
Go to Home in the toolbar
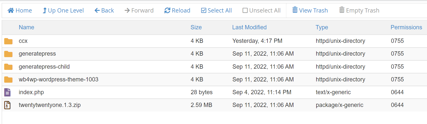[20, 11]
